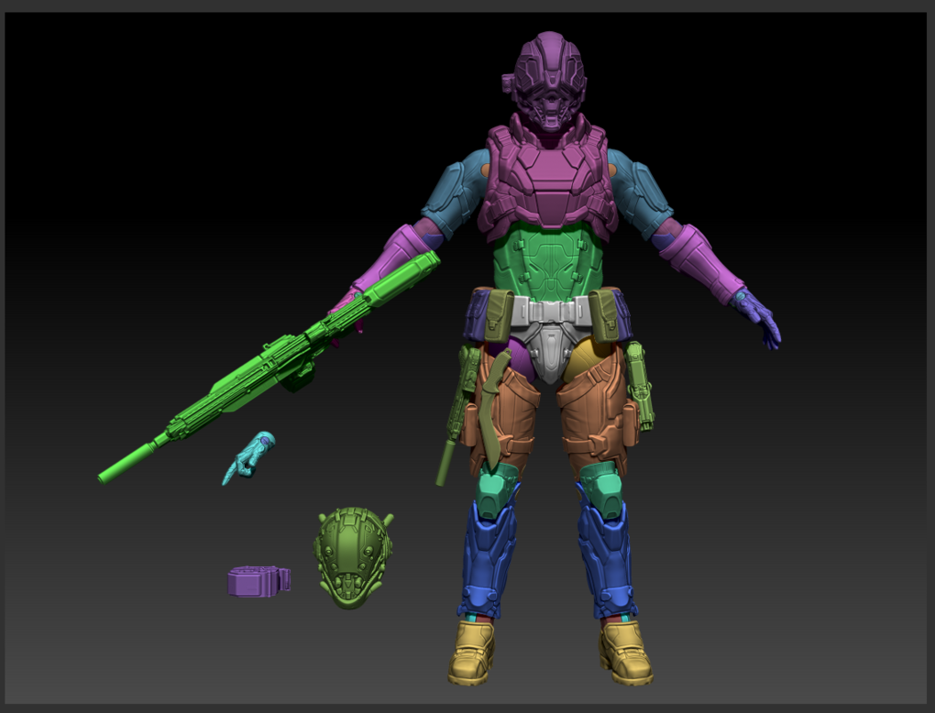Select the detached cyan hand model
Screen dimensions: 935x713
click(x=247, y=456)
